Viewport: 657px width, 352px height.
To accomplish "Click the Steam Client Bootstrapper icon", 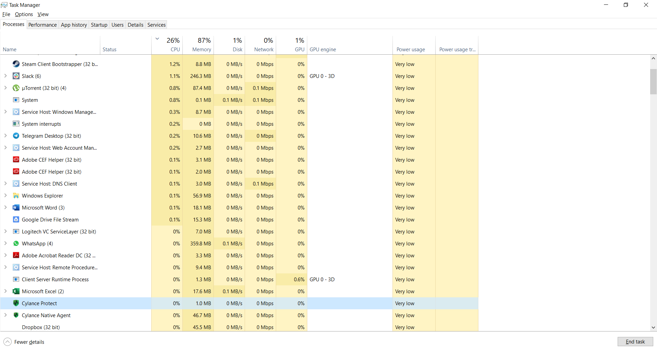I will tap(16, 64).
